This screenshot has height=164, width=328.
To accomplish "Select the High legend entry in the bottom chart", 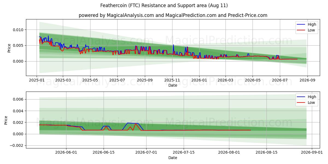I will 307,97.
